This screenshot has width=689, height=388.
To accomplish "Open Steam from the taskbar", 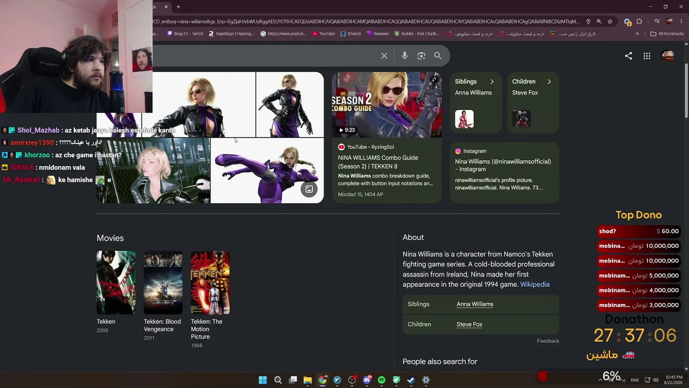I will [411, 380].
